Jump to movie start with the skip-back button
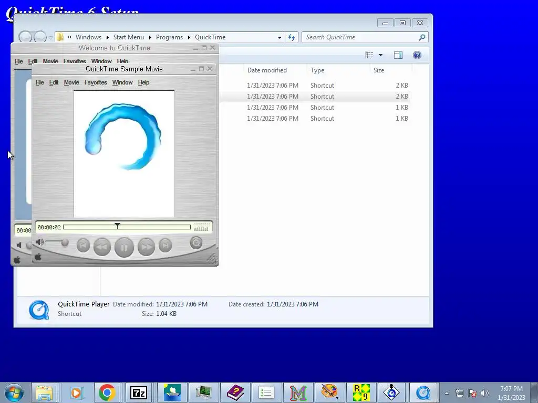 83,246
